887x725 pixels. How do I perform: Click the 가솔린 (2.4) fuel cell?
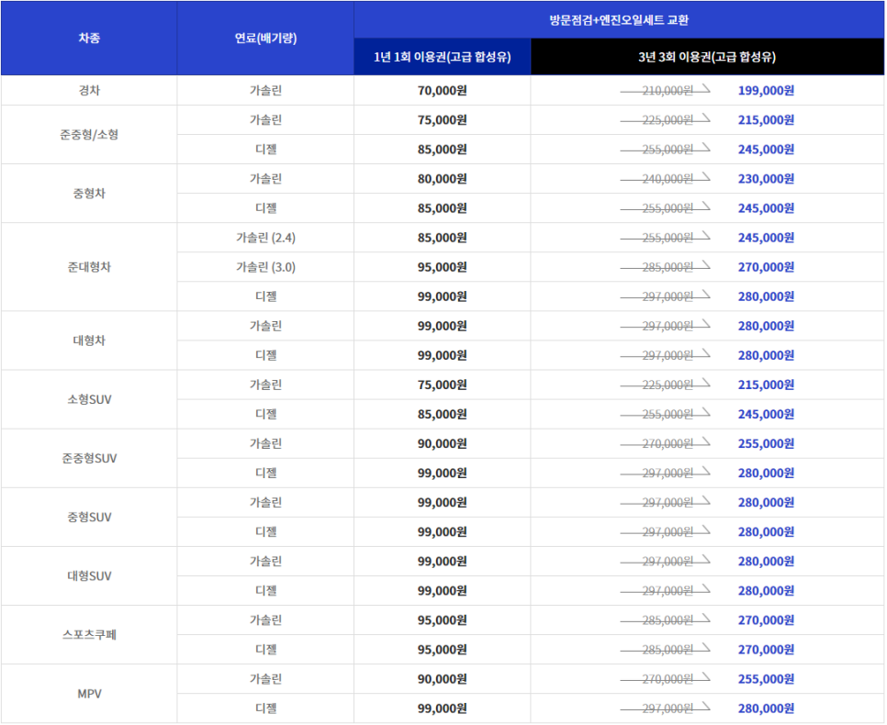tap(265, 238)
